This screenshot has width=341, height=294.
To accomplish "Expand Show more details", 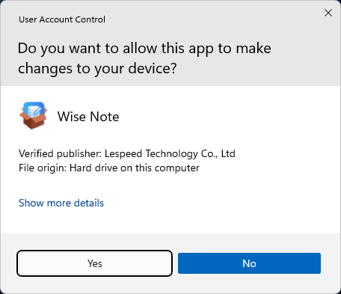I will (x=61, y=203).
